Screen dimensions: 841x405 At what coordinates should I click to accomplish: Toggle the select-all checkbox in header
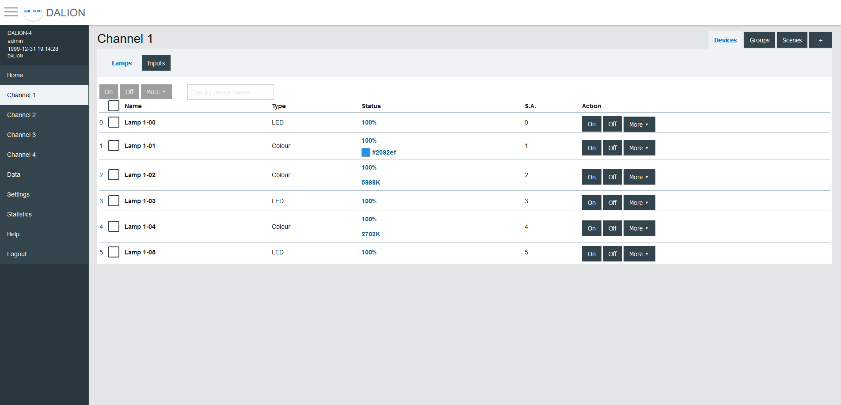pyautogui.click(x=114, y=106)
